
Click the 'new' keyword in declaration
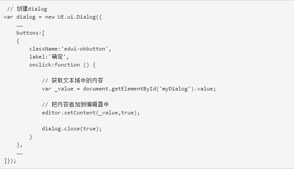50,17
